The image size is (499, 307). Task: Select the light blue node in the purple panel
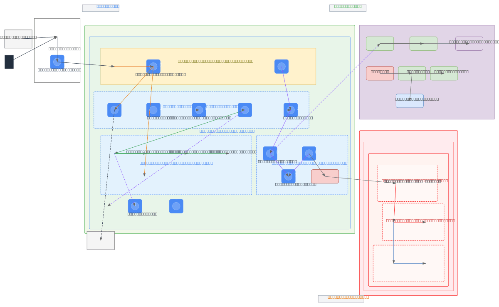410,101
